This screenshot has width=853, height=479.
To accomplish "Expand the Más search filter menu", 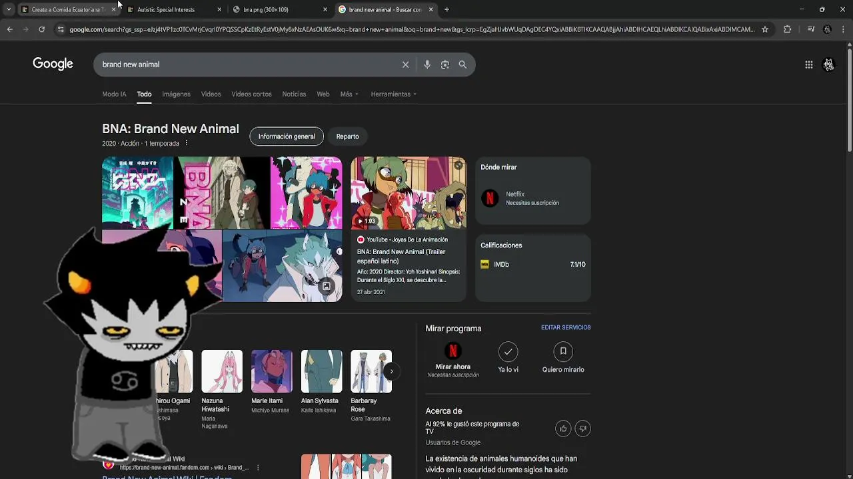I will pos(349,94).
